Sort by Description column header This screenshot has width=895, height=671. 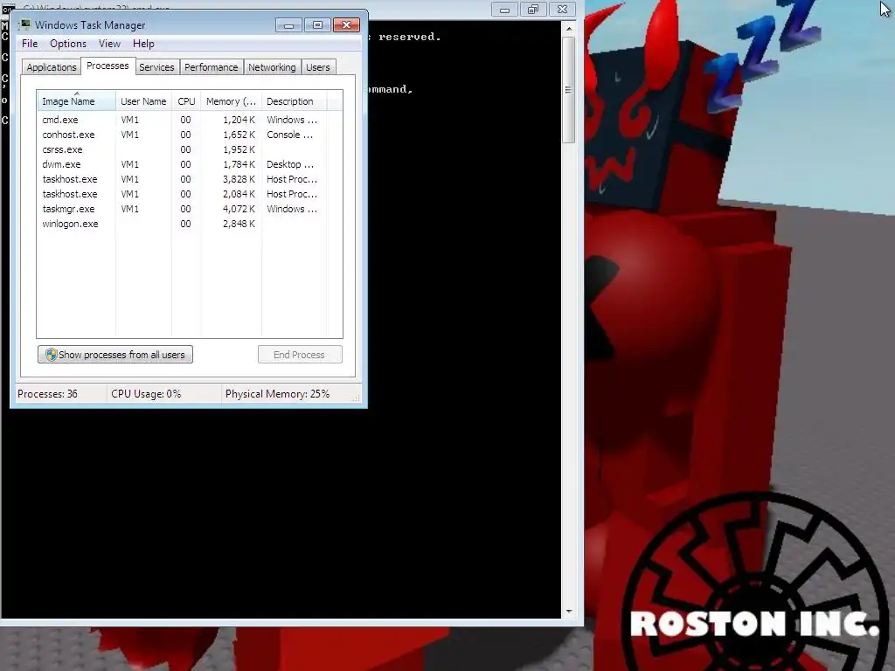pyautogui.click(x=294, y=101)
